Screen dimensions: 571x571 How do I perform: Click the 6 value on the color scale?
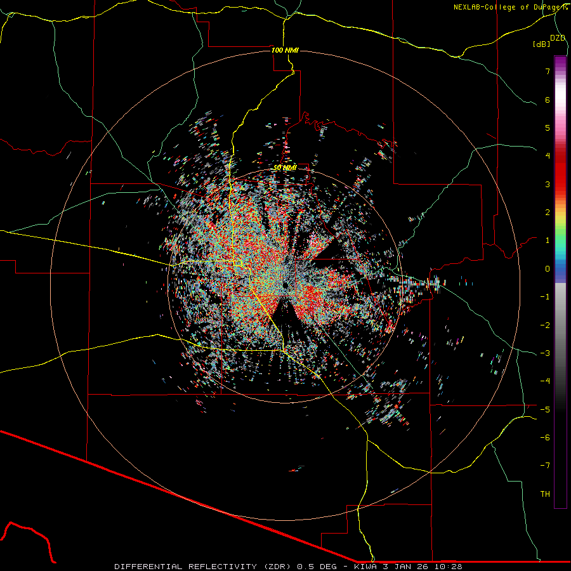pyautogui.click(x=548, y=100)
